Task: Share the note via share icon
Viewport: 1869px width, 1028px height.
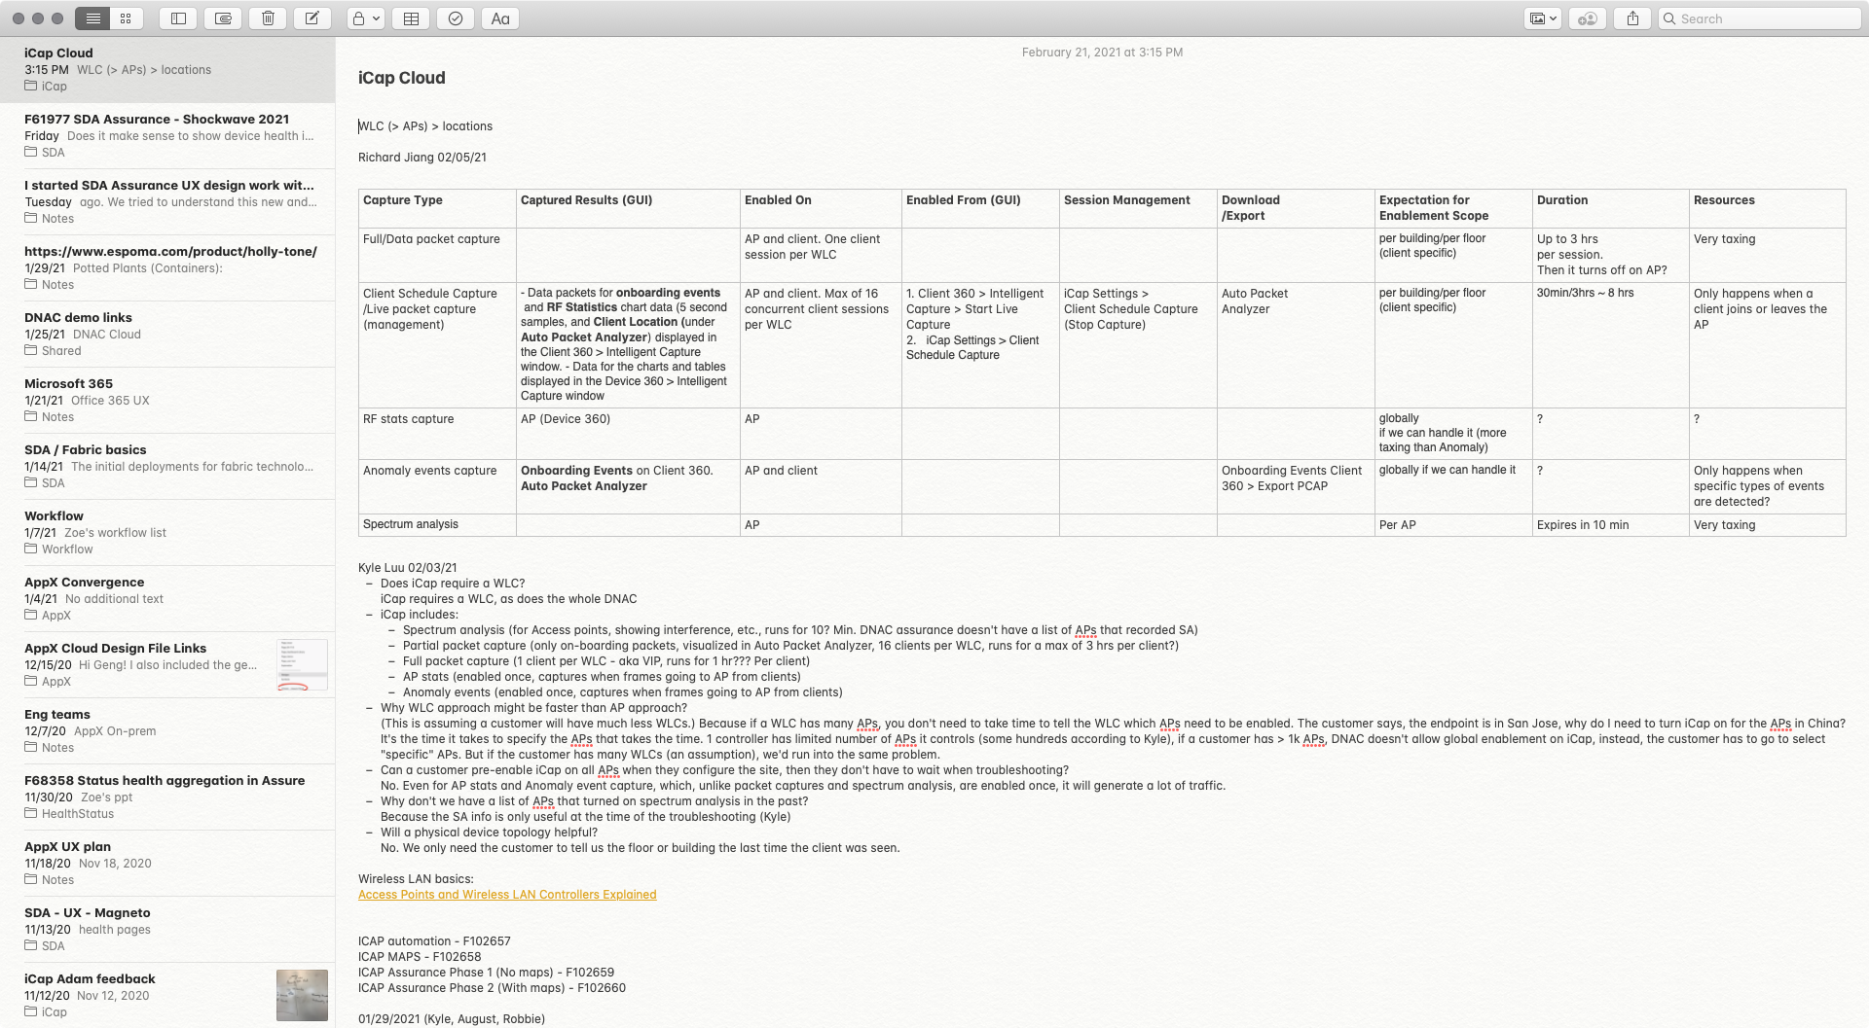Action: click(x=1632, y=18)
